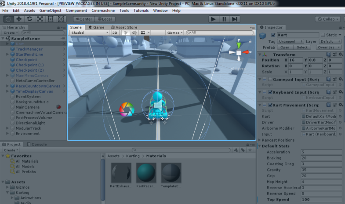Screen dimensions: 345x204
Task: Click Karting in the breadcrumb path
Action: click(x=133, y=156)
